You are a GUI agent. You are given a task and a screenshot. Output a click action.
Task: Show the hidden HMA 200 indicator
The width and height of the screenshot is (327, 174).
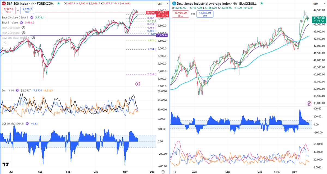tap(23, 33)
